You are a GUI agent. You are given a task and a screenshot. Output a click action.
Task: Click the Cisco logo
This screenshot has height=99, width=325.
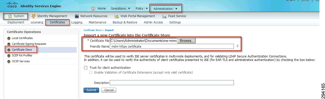[12, 5]
